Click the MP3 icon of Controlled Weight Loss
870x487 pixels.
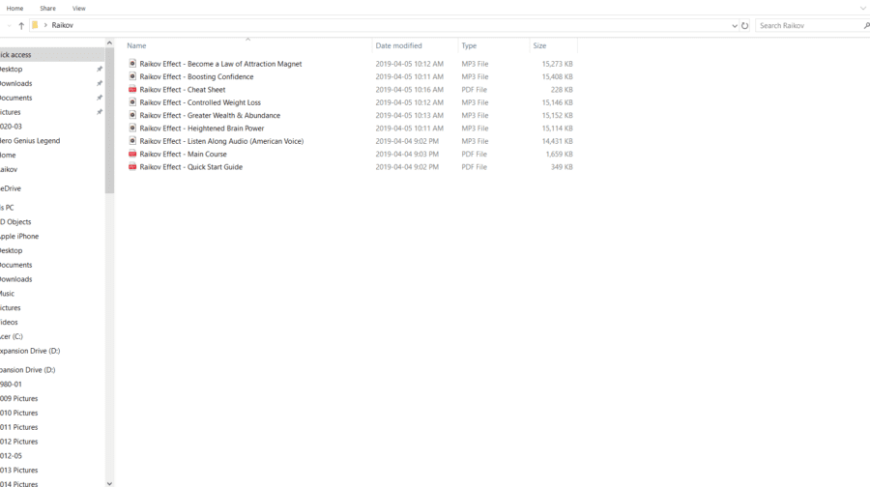tap(132, 102)
